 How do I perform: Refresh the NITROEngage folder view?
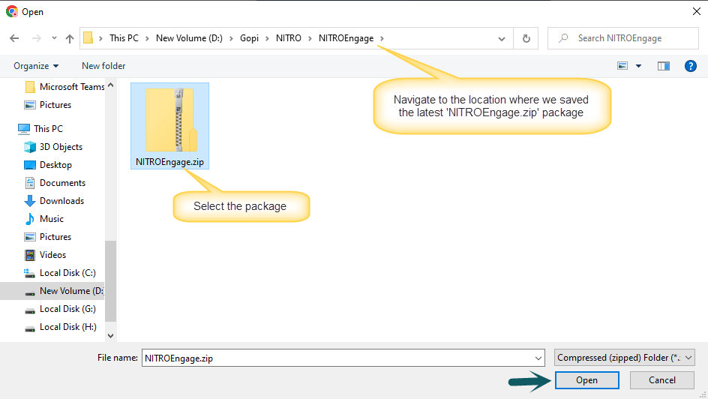(x=526, y=38)
